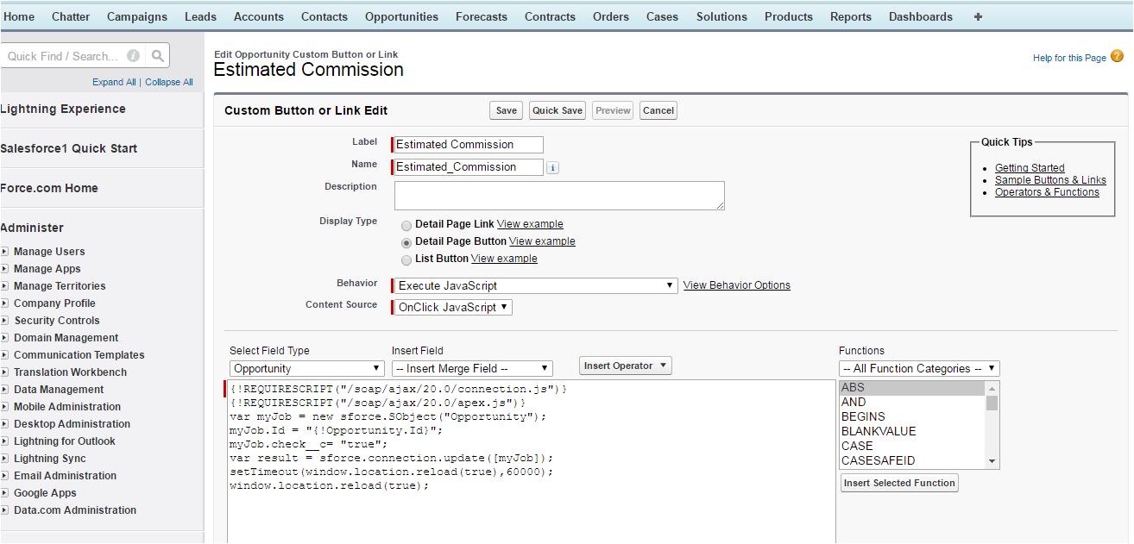Click into the Description text area

pos(558,195)
